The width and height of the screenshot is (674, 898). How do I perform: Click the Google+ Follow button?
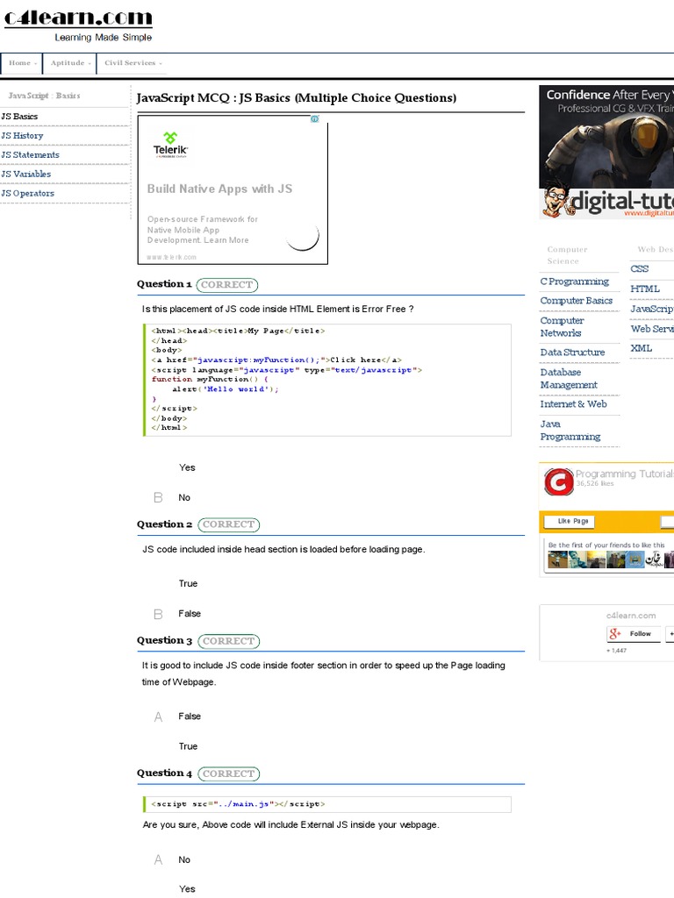(634, 634)
